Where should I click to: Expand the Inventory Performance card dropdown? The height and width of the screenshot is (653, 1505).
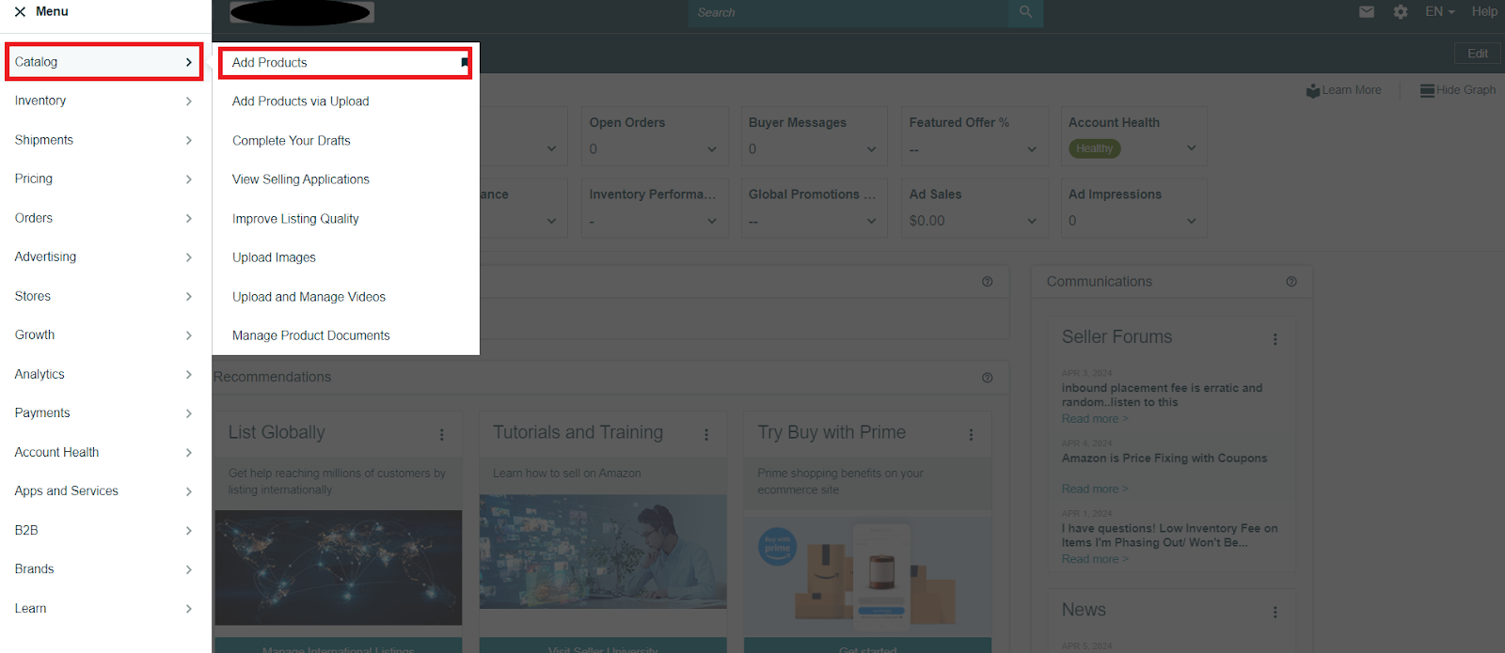(x=712, y=221)
